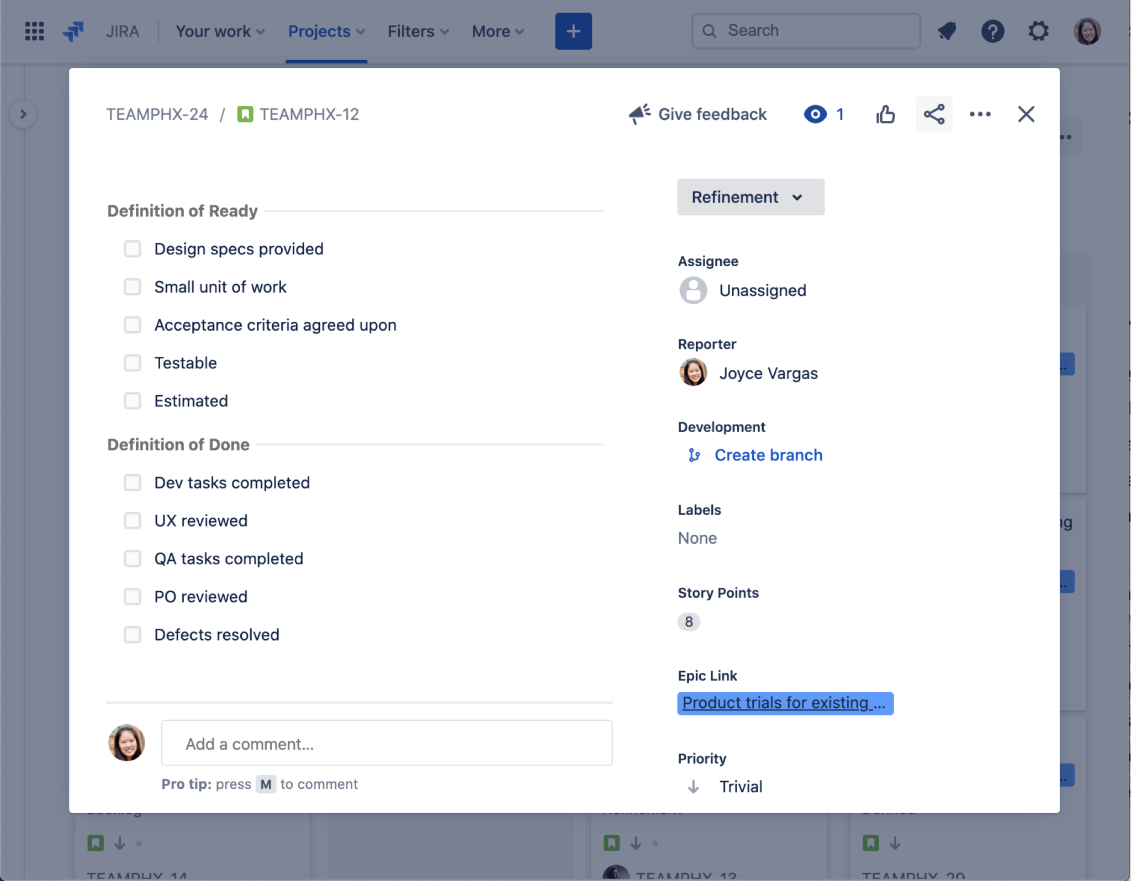Open the Projects navigation dropdown
1131x881 pixels.
coord(326,30)
